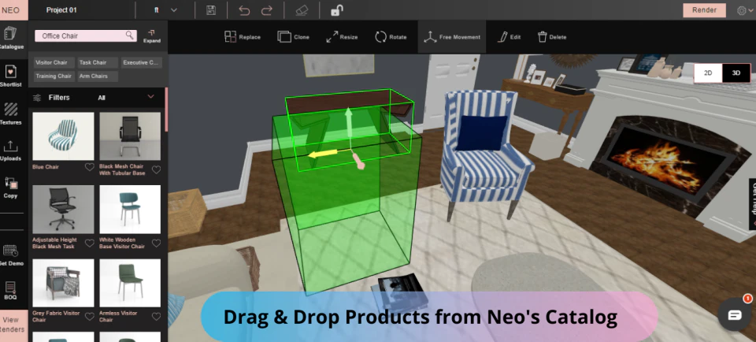Open the BOQ sidebar icon
This screenshot has height=342, width=756.
pyautogui.click(x=10, y=287)
